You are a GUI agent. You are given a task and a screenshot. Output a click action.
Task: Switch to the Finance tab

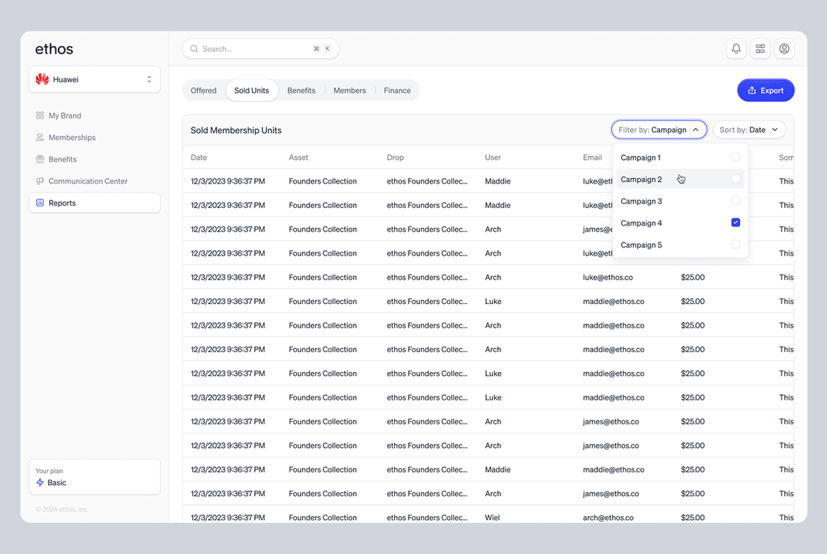point(397,91)
